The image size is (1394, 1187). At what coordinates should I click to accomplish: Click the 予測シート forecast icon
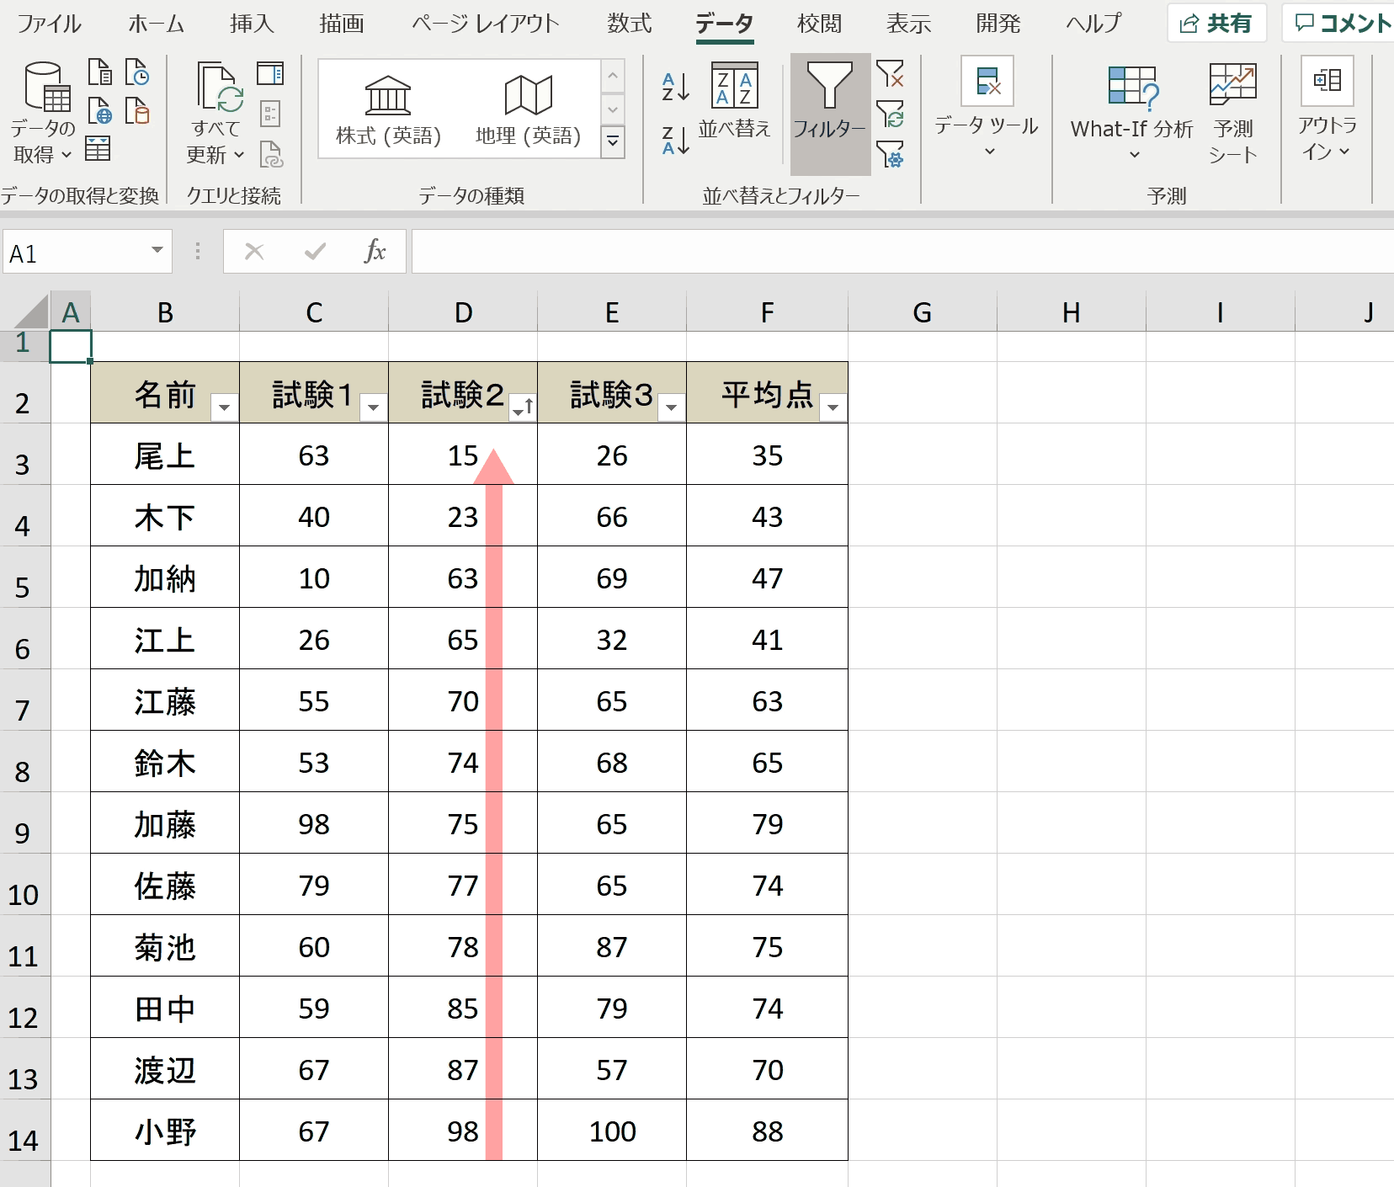coord(1233,112)
